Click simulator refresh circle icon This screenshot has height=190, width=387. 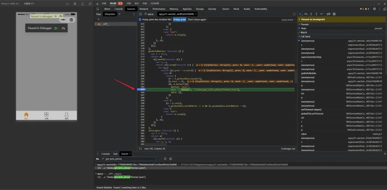[67, 4]
